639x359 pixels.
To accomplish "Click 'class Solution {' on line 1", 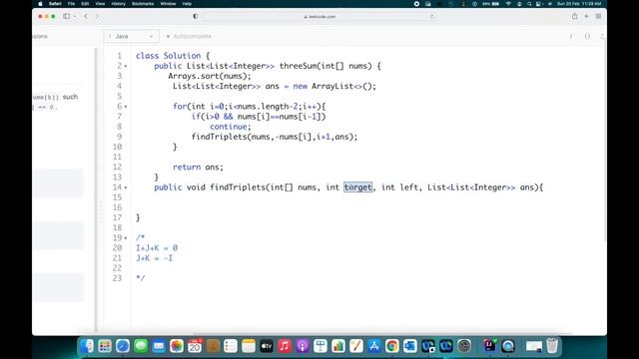I will point(173,56).
